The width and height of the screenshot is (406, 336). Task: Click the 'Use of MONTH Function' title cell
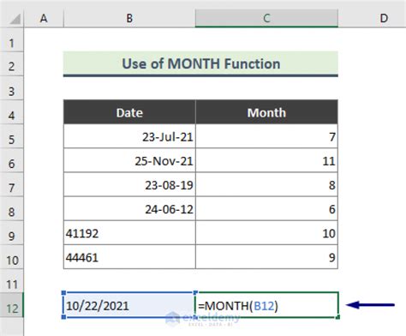click(x=200, y=64)
